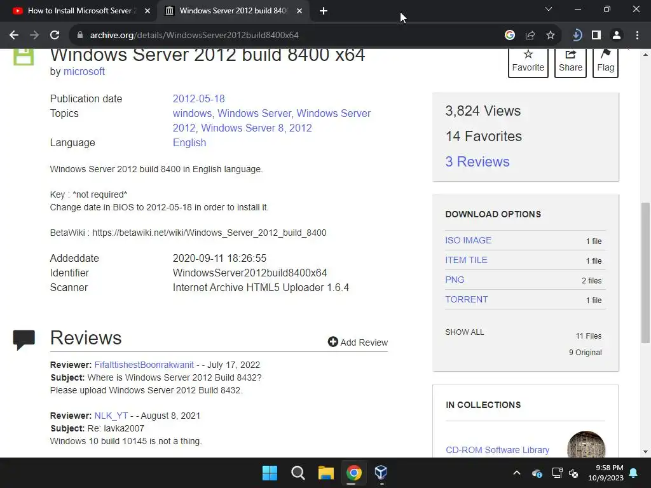Open CD-ROM Software Library collection

pos(497,450)
